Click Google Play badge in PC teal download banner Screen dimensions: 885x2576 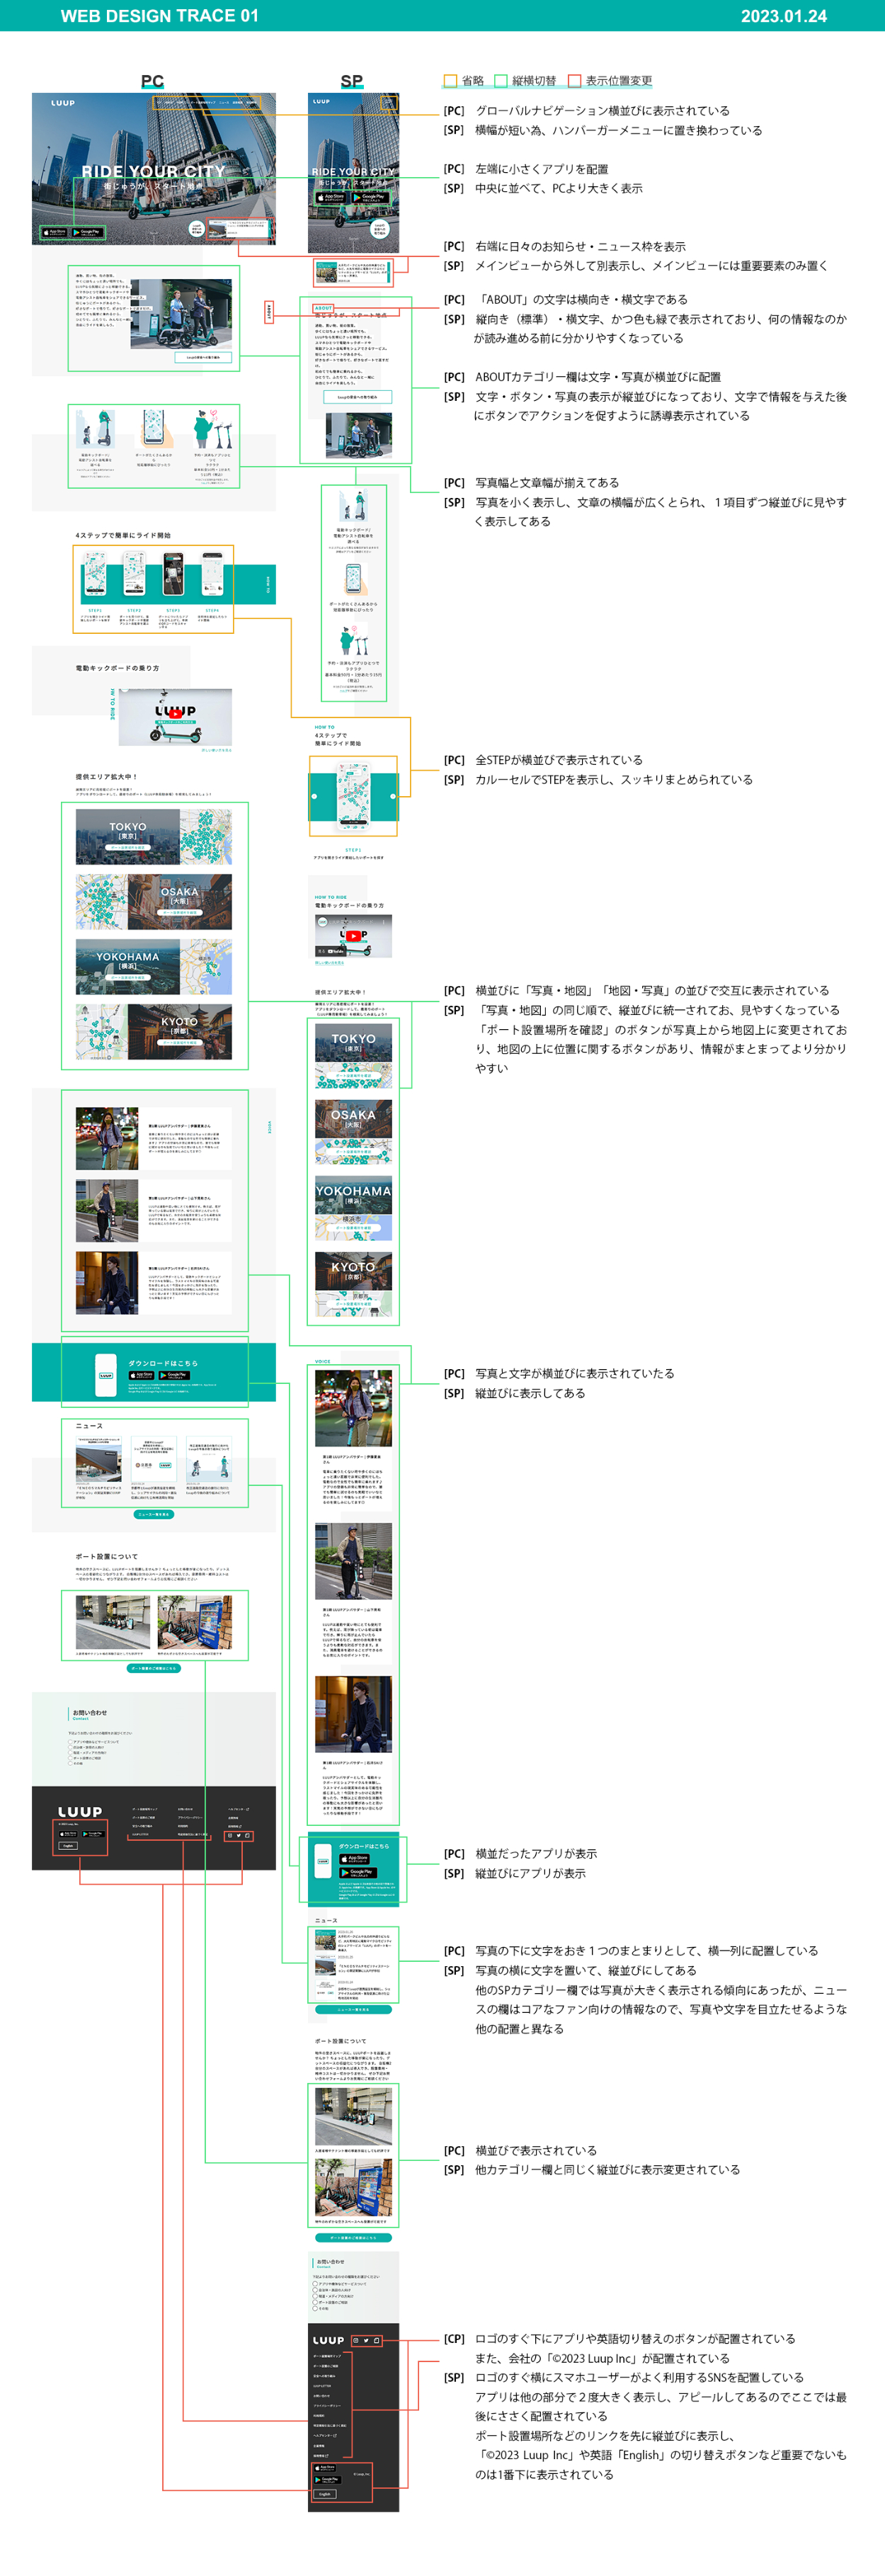coord(175,1376)
